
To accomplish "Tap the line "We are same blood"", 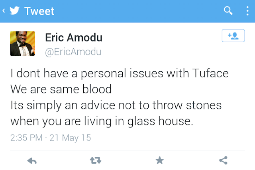I will 61,89.
